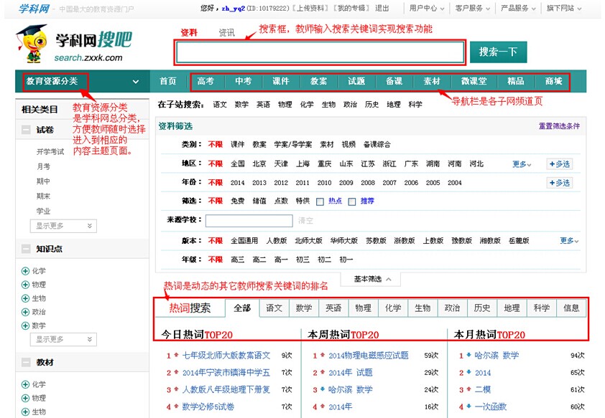This screenshot has width=605, height=418.
Task: Switch to the 资讯 search tab
Action: pyautogui.click(x=226, y=33)
